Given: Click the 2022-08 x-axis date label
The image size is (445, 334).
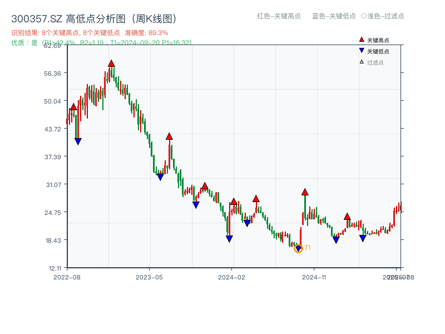Looking at the screenshot, I should coord(67,277).
